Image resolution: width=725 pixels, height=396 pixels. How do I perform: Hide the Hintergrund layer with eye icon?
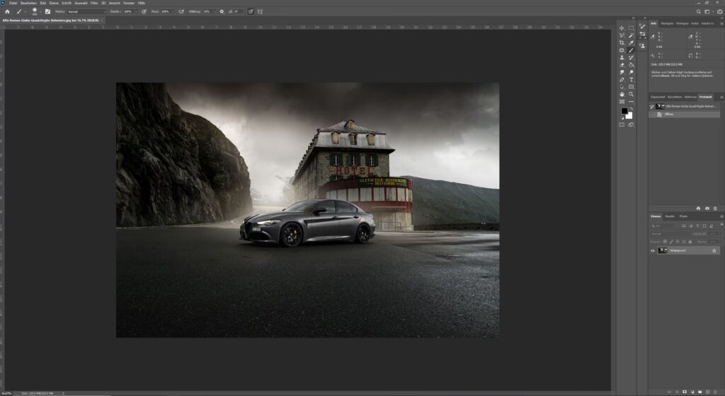pos(653,250)
